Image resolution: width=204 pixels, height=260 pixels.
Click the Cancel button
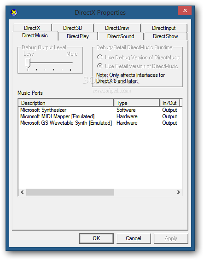tap(134, 238)
